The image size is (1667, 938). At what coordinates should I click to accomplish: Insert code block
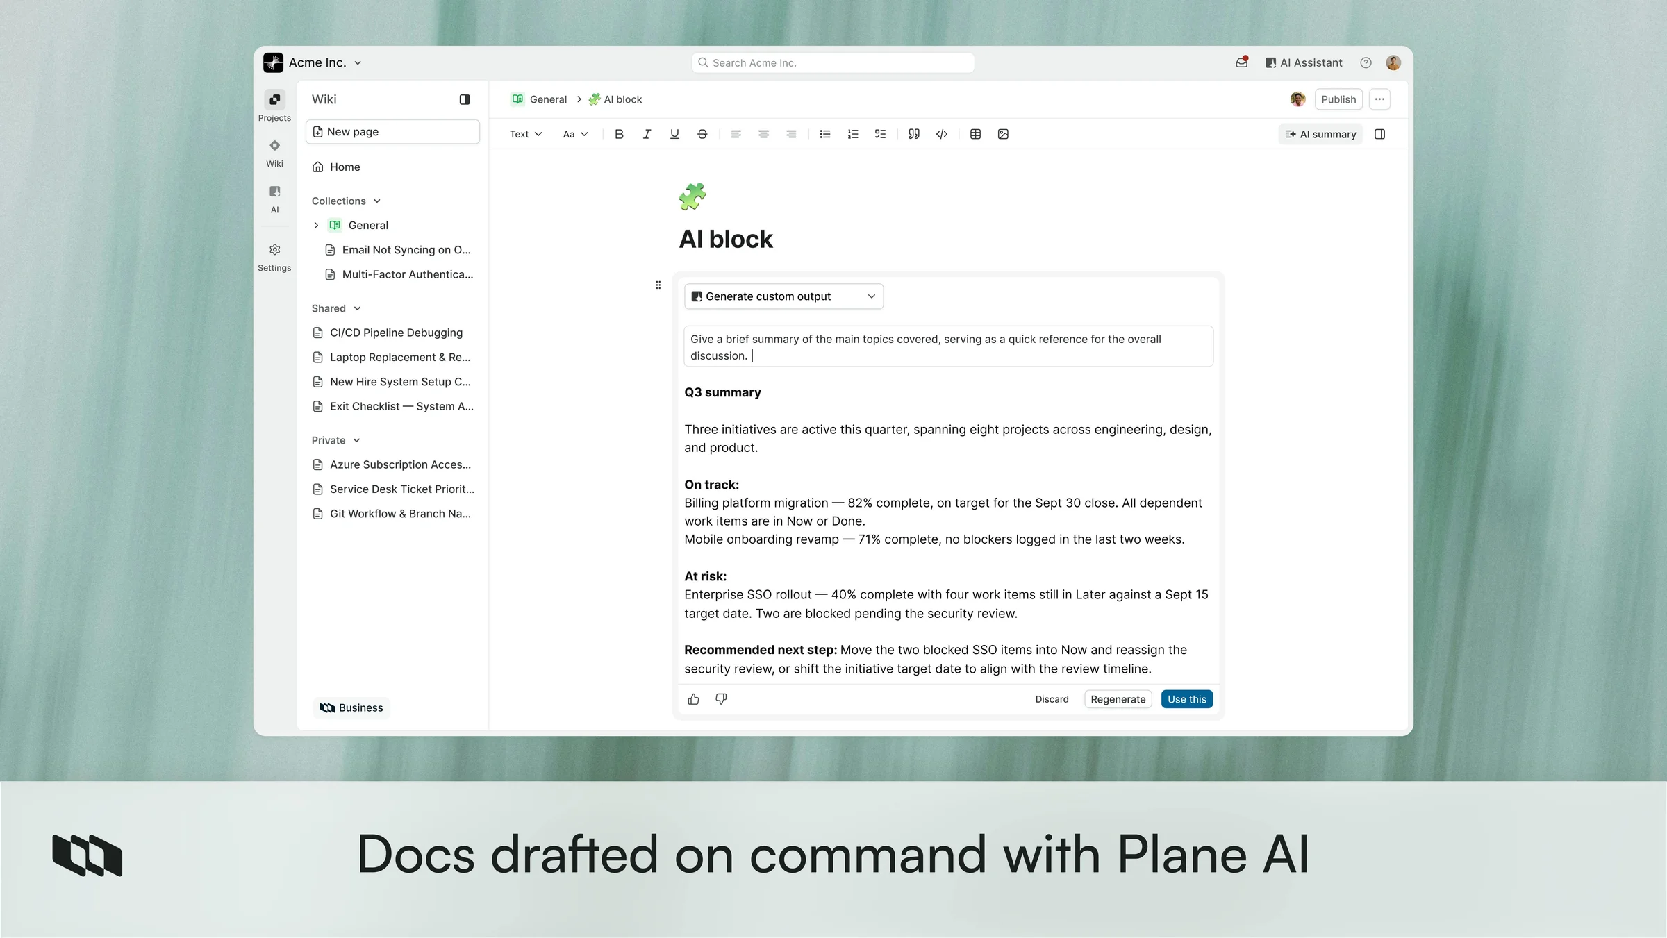942,134
